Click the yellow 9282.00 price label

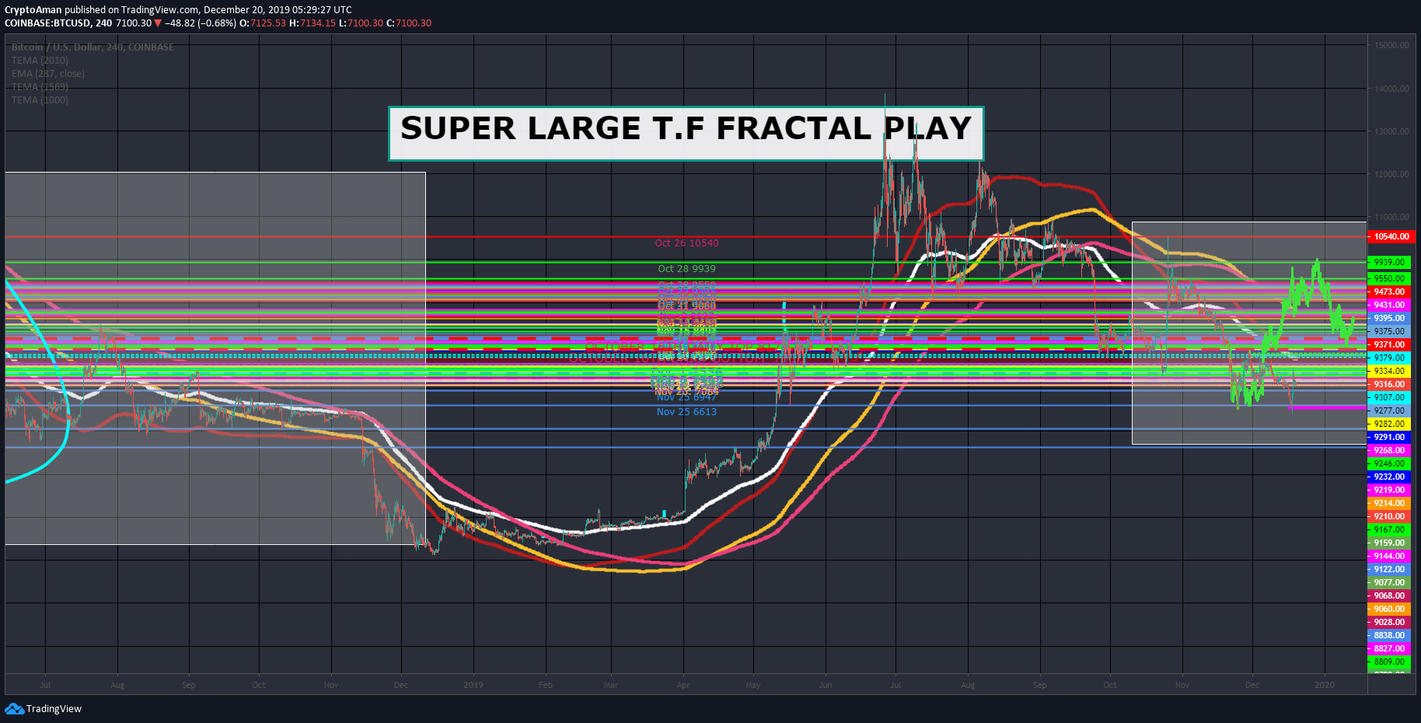click(x=1389, y=424)
